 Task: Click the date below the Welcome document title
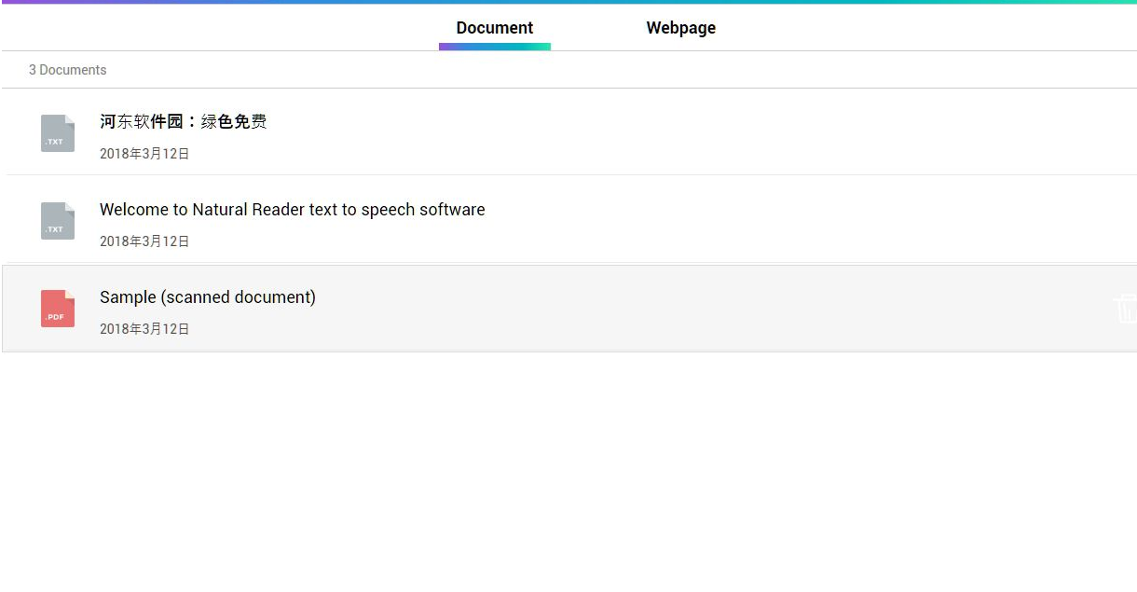pyautogui.click(x=144, y=241)
